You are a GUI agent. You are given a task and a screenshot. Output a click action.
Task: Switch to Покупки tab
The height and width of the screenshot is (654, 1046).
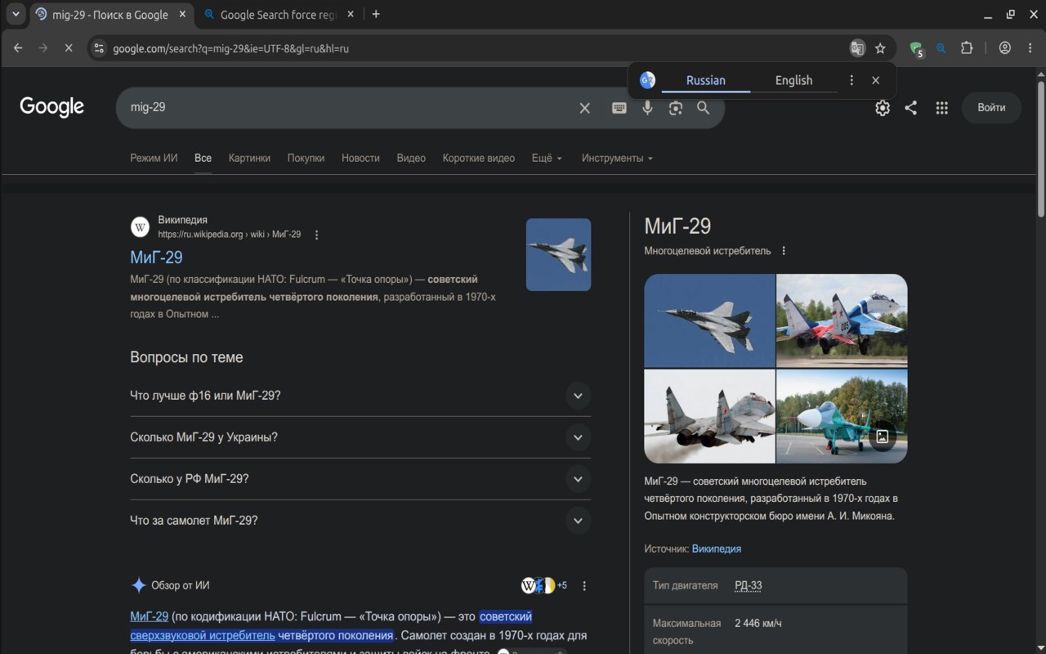[x=306, y=158]
